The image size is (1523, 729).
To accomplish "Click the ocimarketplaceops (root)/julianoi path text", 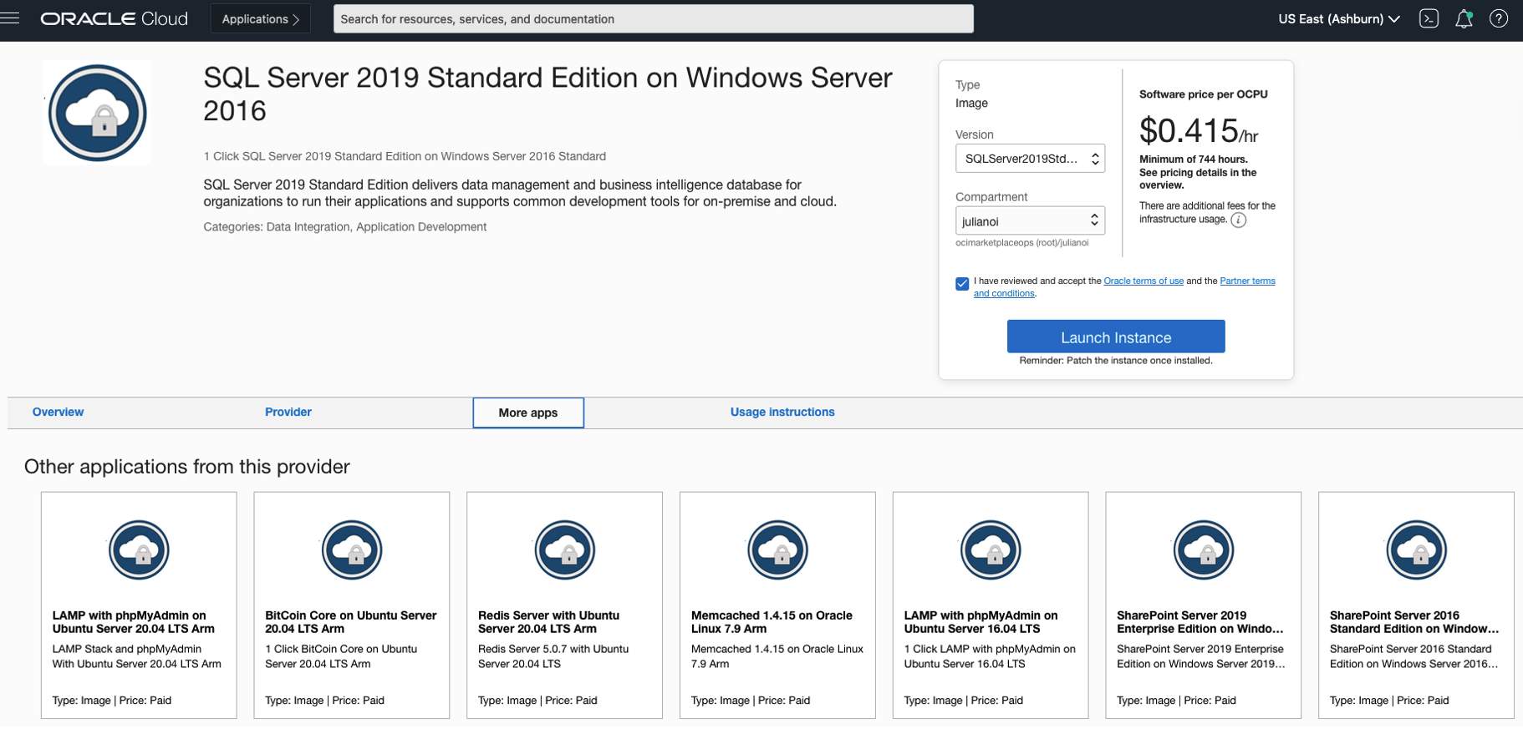I will [1022, 243].
